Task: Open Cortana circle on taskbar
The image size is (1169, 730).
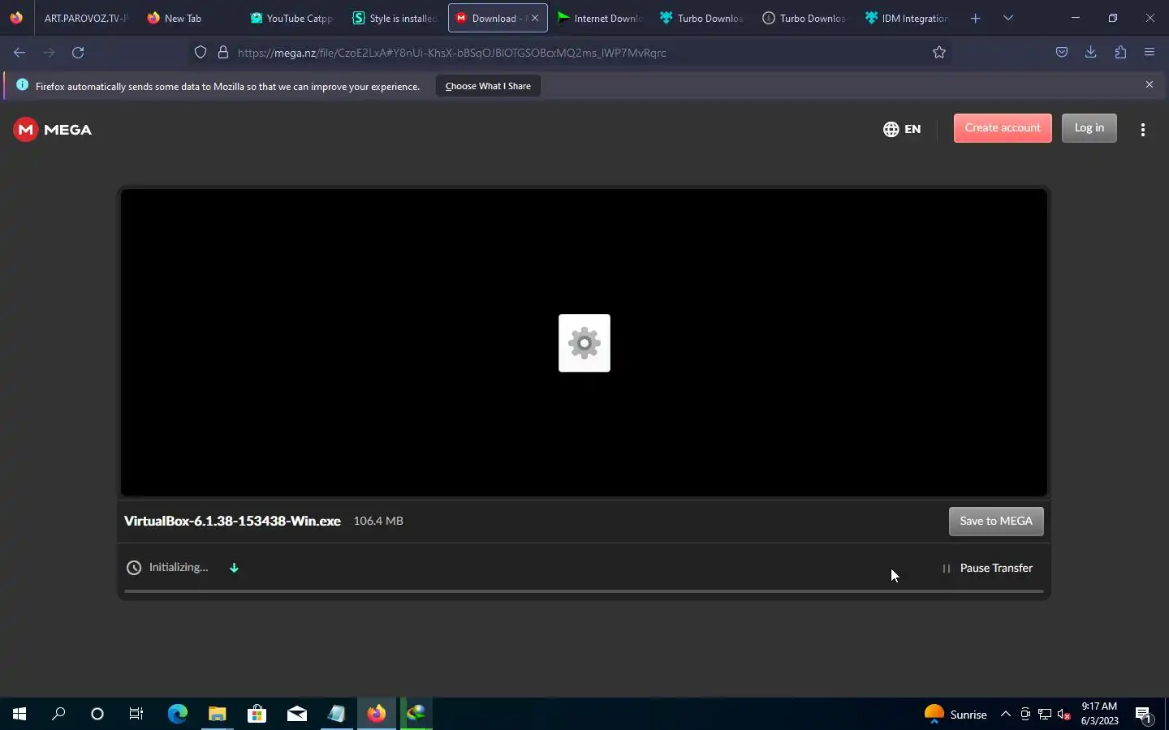Action: pos(97,714)
